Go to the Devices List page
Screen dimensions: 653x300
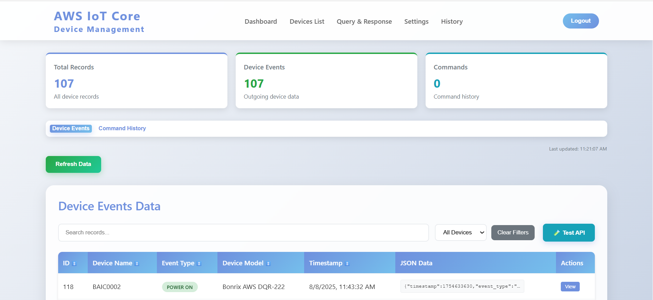click(307, 22)
